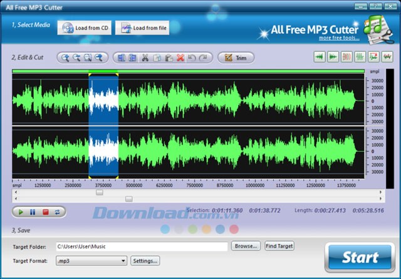Play the audio with green play button
The image size is (401, 279).
(20, 212)
